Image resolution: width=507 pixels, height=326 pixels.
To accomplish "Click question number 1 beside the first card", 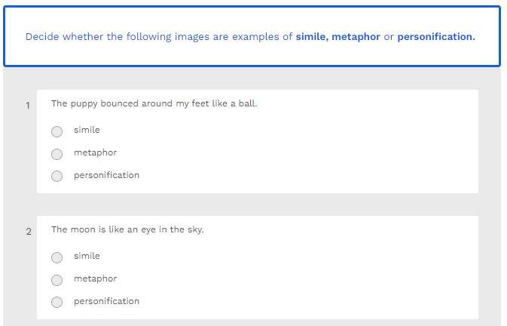I will [x=28, y=106].
